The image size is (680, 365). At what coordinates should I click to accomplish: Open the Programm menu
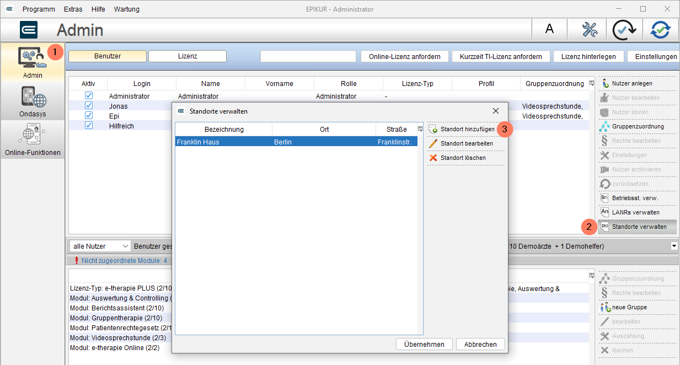(39, 9)
